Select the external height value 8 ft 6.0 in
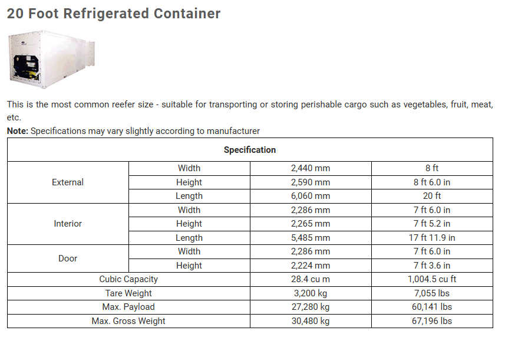Viewport: 505px width, 337px height. click(431, 182)
